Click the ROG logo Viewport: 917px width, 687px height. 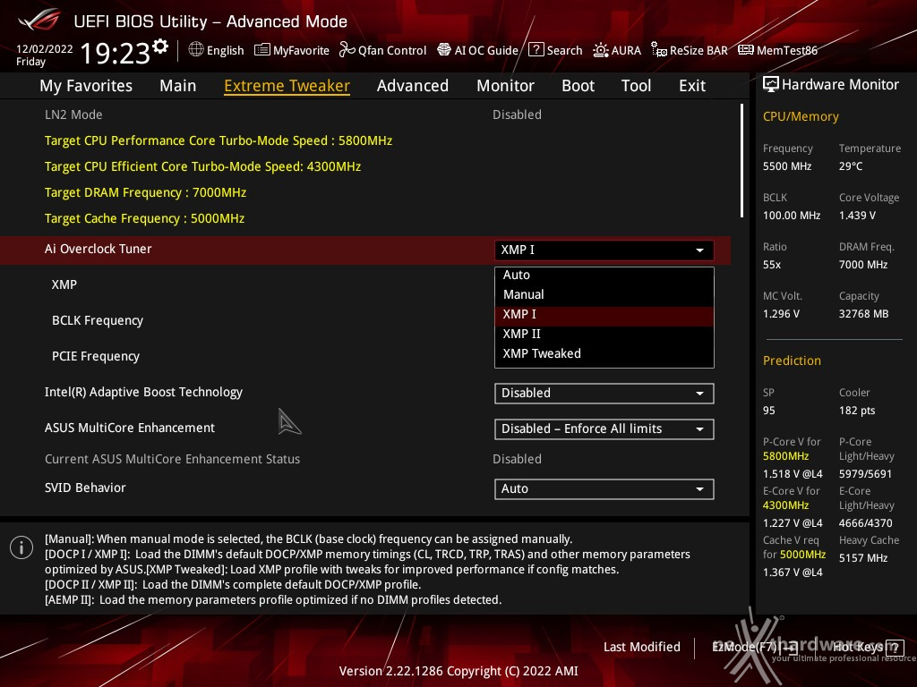pyautogui.click(x=39, y=20)
